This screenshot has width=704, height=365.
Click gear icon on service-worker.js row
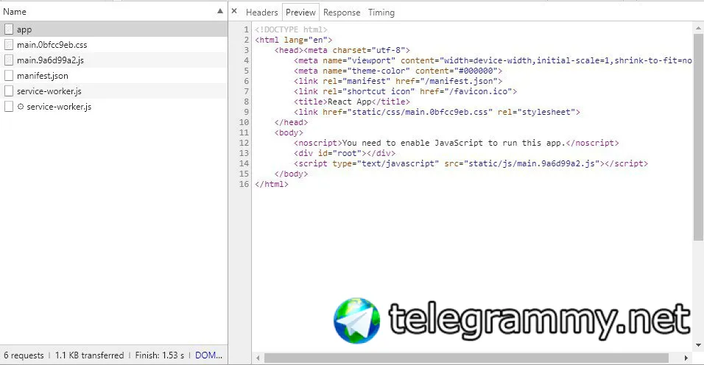click(21, 107)
